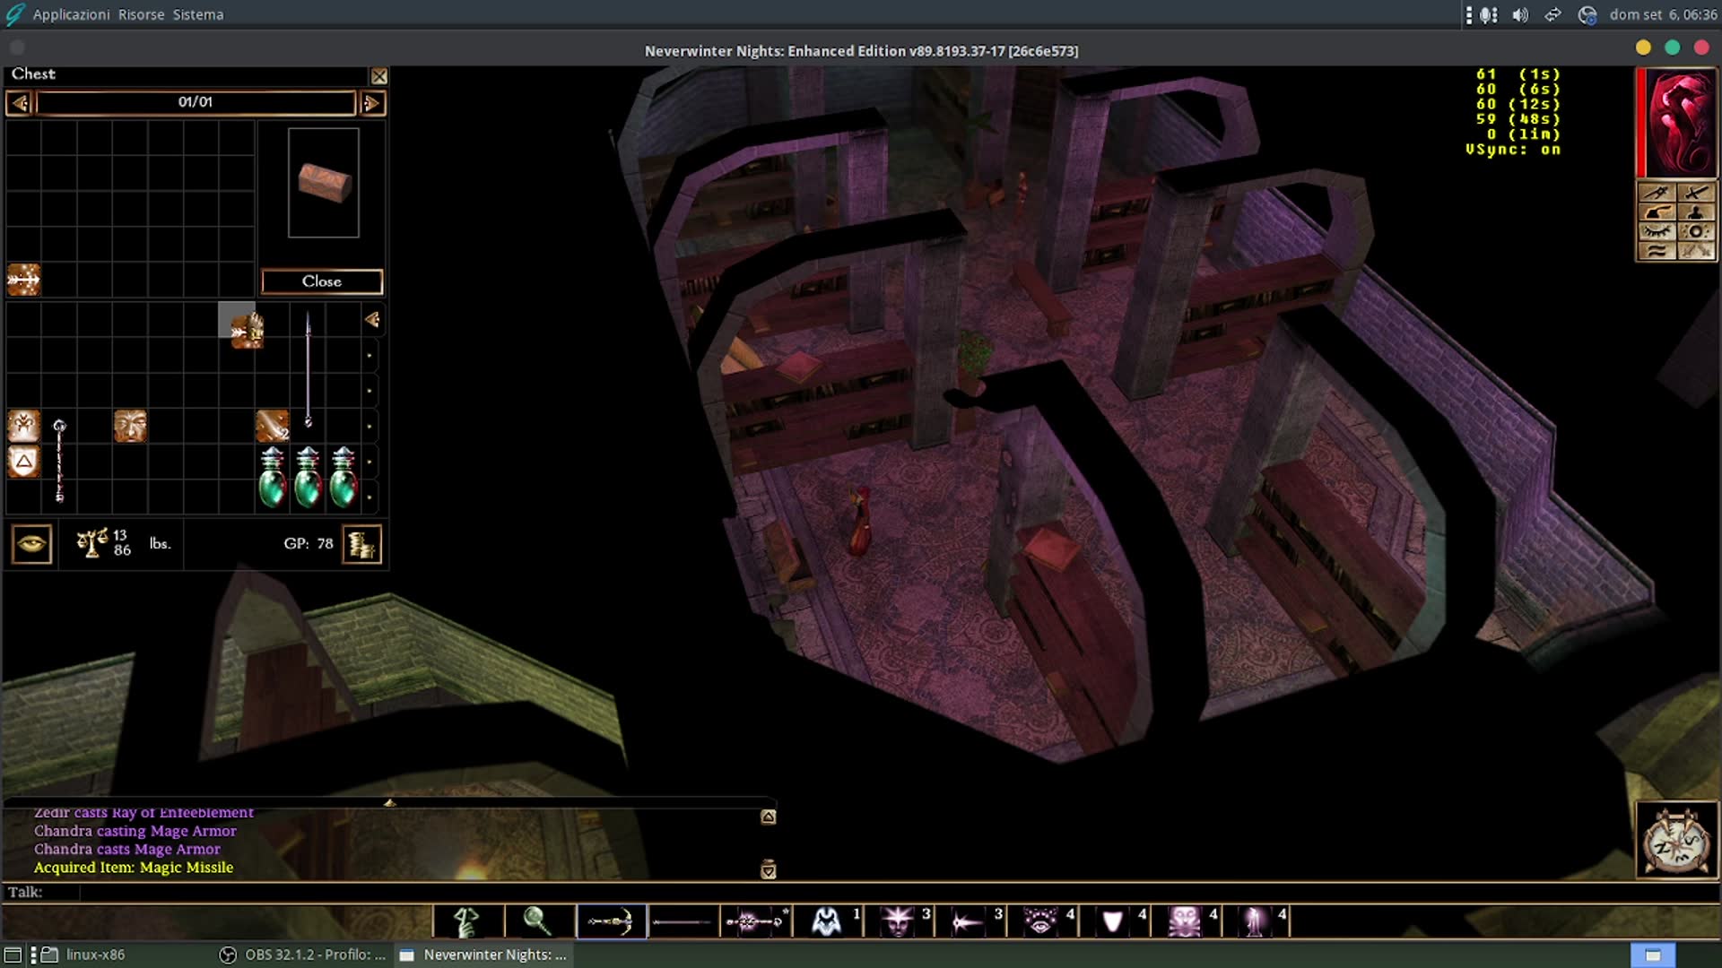Screen dimensions: 1722x968
Task: Open the Sistema menu
Action: (198, 14)
